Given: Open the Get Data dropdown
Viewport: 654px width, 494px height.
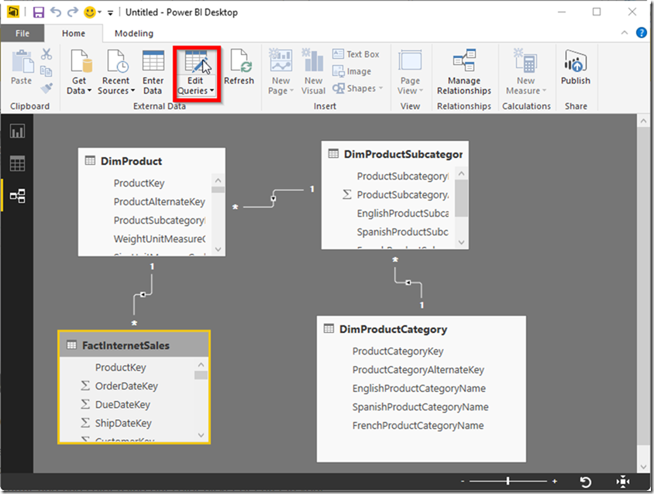Looking at the screenshot, I should (x=79, y=72).
